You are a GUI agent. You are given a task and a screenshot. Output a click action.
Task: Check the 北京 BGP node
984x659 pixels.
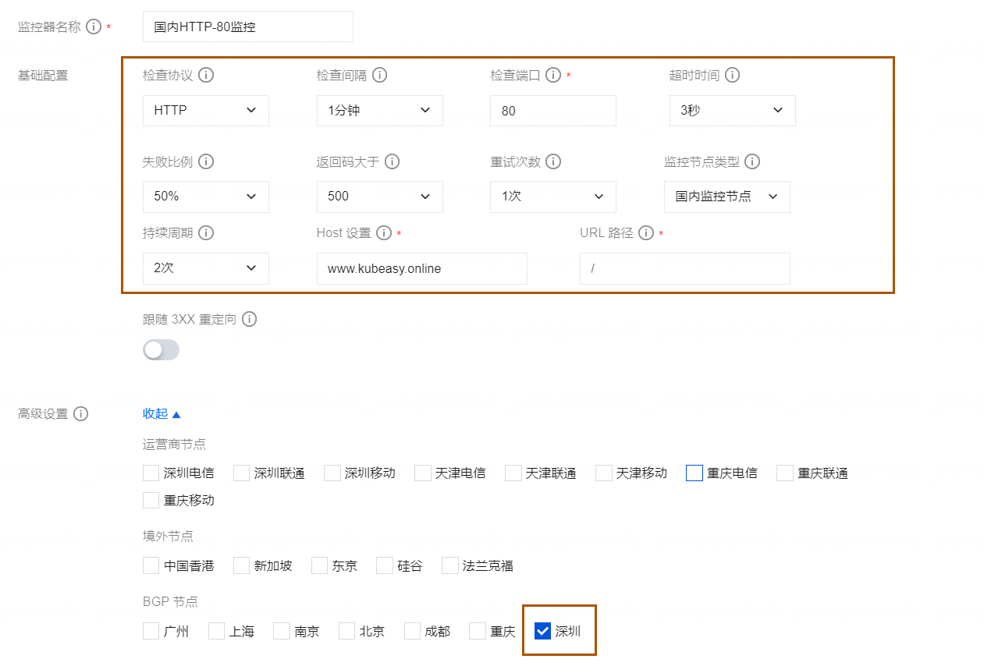tap(347, 631)
